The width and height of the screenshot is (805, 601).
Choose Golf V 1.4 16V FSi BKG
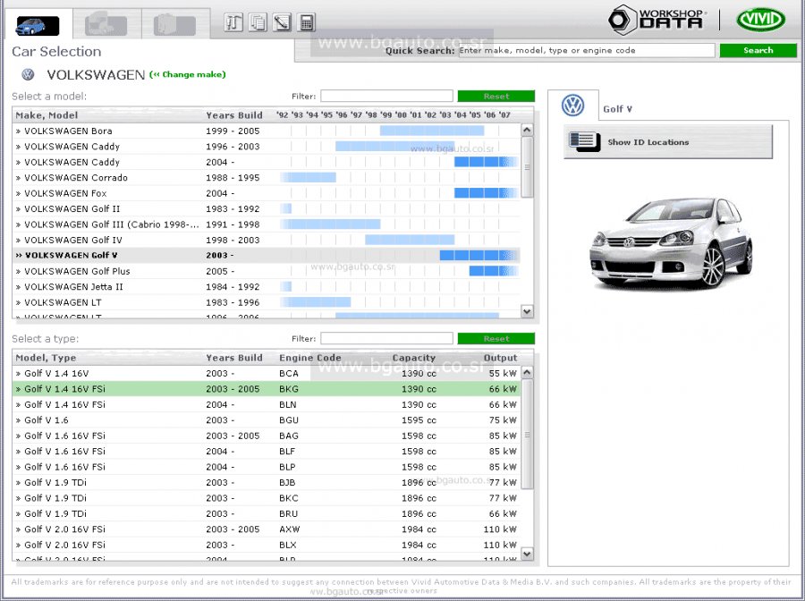266,389
